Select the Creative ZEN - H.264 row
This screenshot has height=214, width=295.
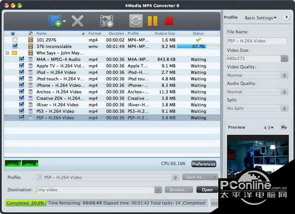click(112, 98)
